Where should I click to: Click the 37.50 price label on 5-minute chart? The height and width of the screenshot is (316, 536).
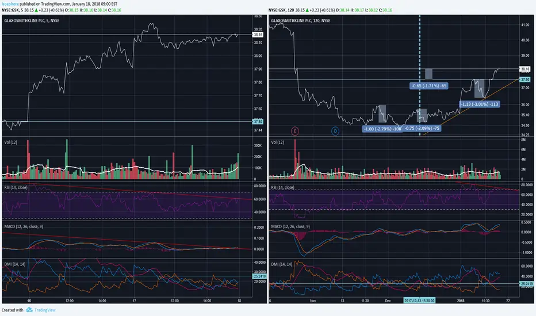tap(258, 121)
